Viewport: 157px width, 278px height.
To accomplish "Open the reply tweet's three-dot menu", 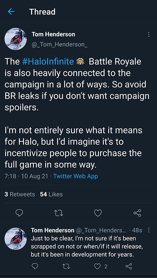I will coord(149,230).
